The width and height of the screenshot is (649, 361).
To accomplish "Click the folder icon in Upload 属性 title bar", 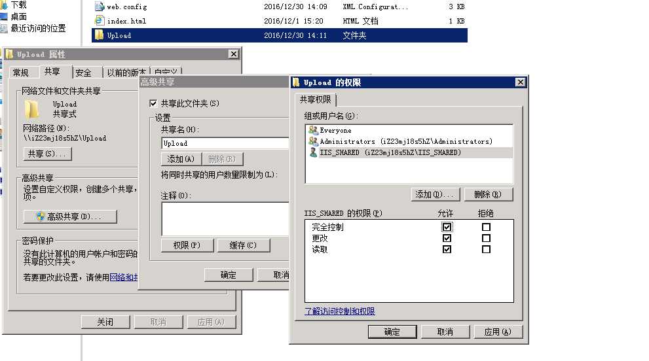I will (10, 54).
